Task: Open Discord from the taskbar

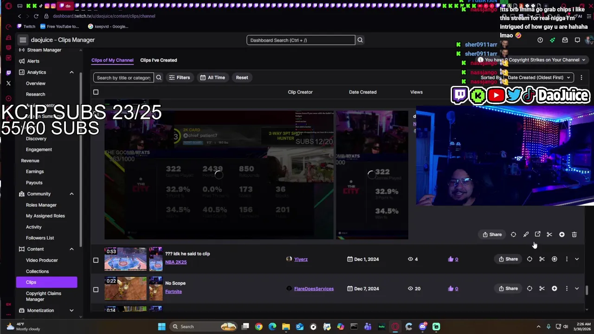Action: [423, 327]
